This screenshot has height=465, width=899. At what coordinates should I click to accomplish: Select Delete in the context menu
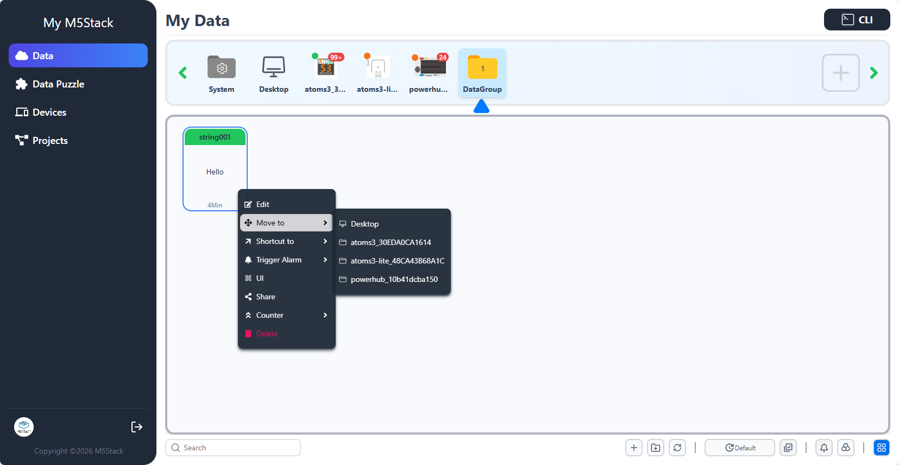pyautogui.click(x=267, y=334)
